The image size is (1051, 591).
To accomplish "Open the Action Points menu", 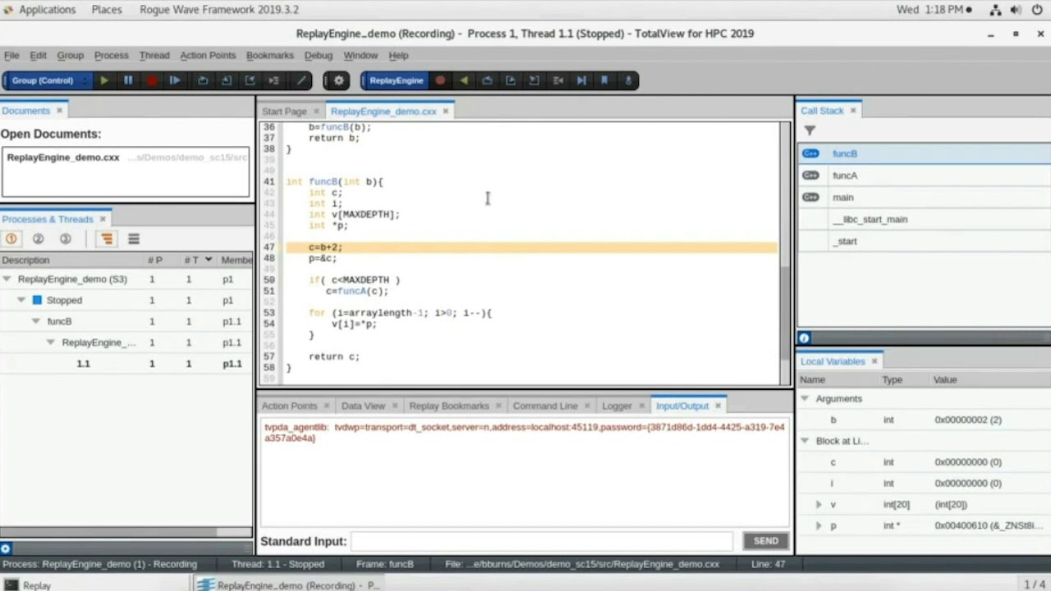I will pos(208,55).
